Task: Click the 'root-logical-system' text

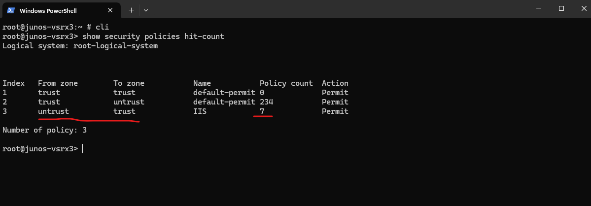Action: click(116, 46)
